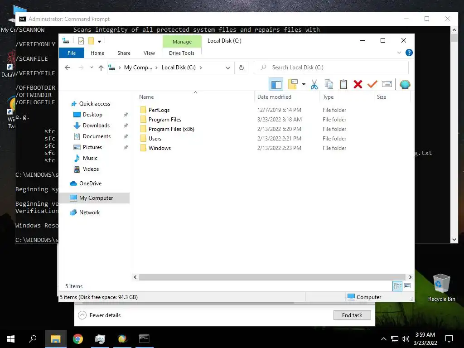
Task: Click the Cut scissors icon
Action: tap(314, 84)
